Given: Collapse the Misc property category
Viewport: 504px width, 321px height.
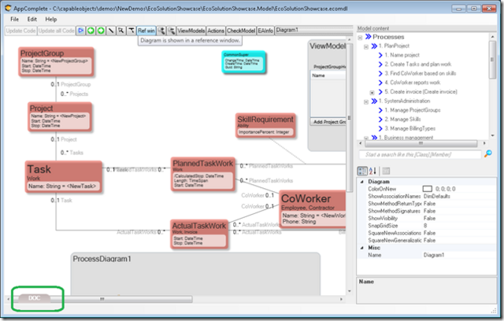Looking at the screenshot, I should (x=362, y=248).
